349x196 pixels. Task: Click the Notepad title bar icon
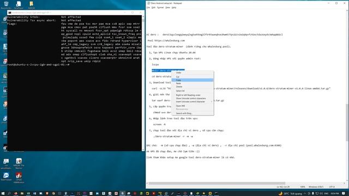[148, 3]
